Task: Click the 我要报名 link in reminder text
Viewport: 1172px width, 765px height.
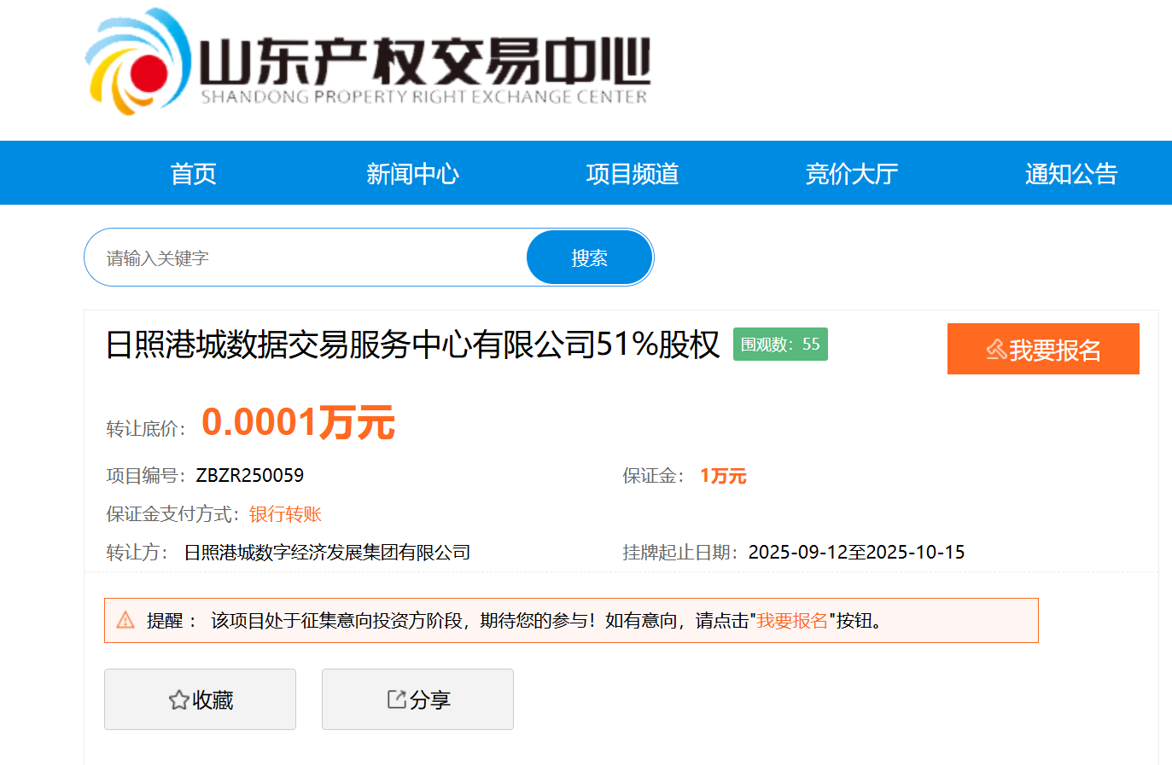Action: click(x=792, y=621)
